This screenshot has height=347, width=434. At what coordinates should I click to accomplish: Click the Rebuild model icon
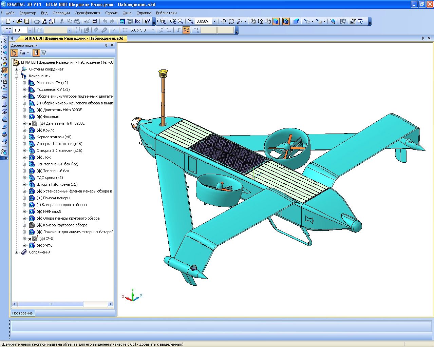coord(360,21)
